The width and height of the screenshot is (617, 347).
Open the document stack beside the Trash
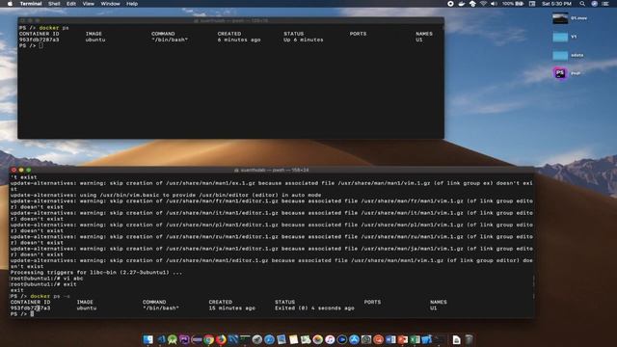pos(456,339)
